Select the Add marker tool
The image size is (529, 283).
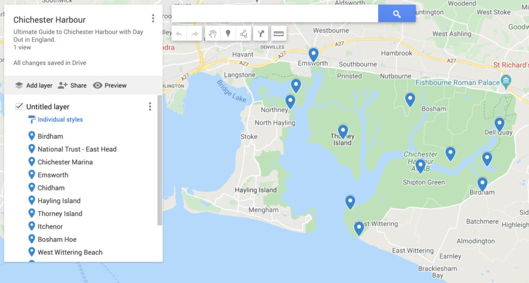click(228, 34)
